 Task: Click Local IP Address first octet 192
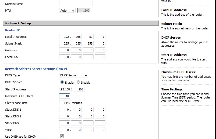click(65, 37)
